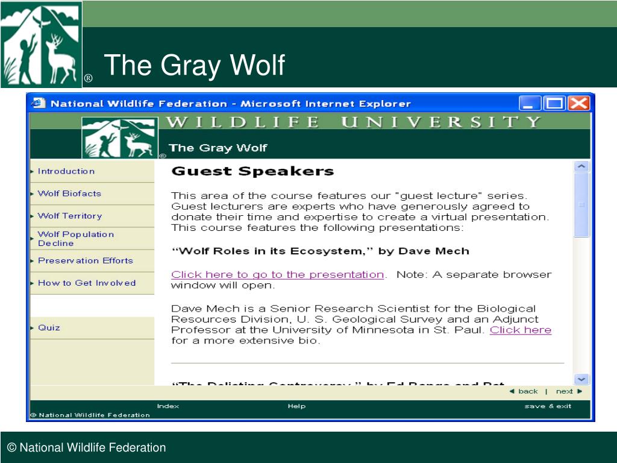
Task: Open the Help link in footer
Action: [296, 406]
